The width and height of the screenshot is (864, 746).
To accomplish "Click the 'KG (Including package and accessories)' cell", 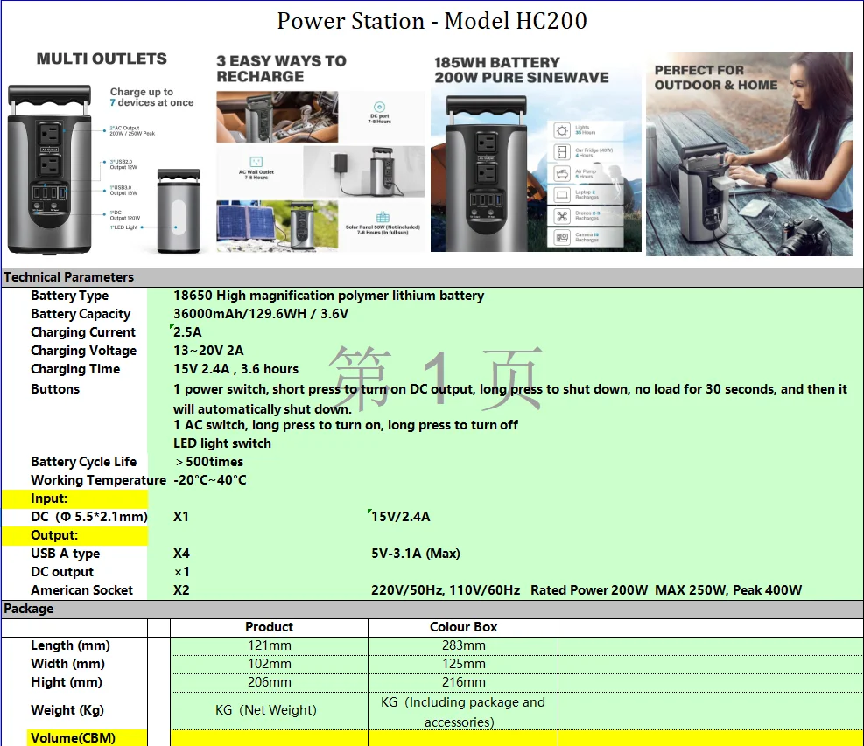I will 463,711.
